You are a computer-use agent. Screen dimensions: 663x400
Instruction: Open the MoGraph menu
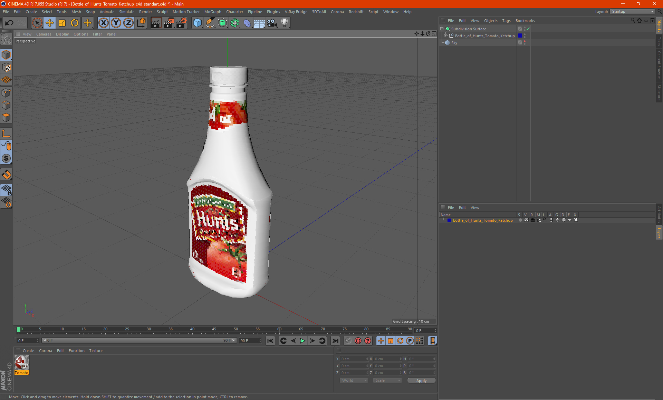[x=213, y=12]
